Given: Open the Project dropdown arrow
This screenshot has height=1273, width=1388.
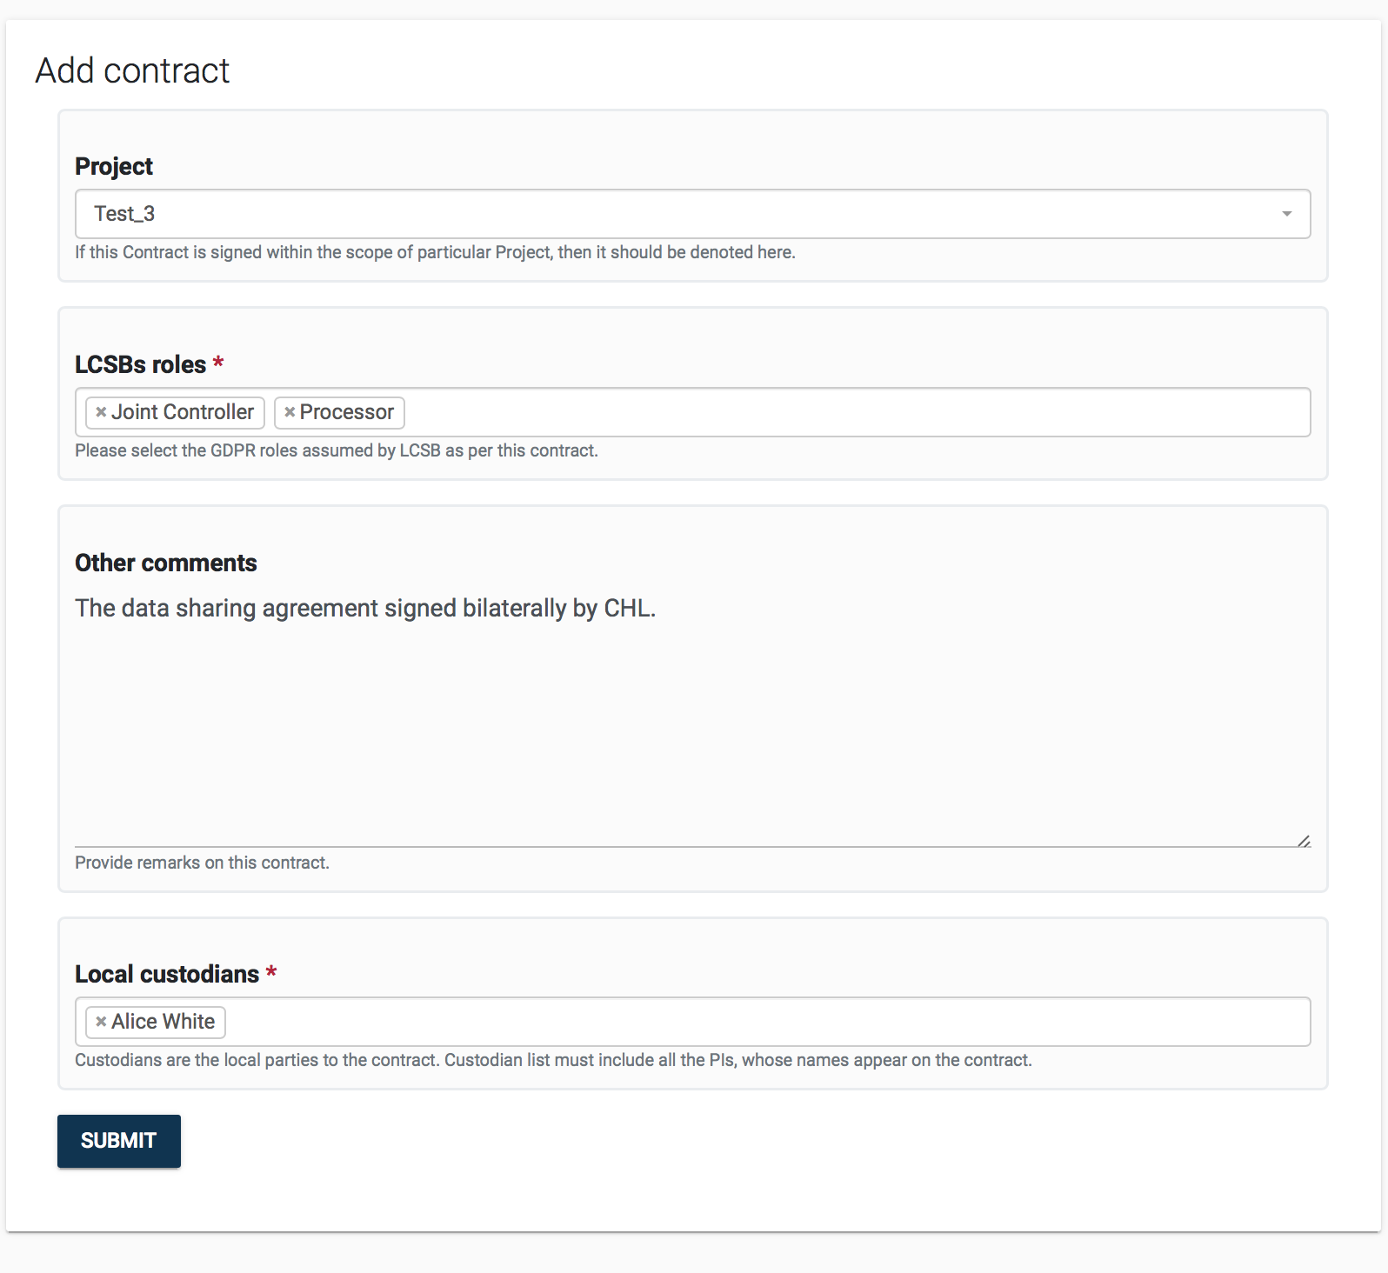Looking at the screenshot, I should [x=1286, y=214].
